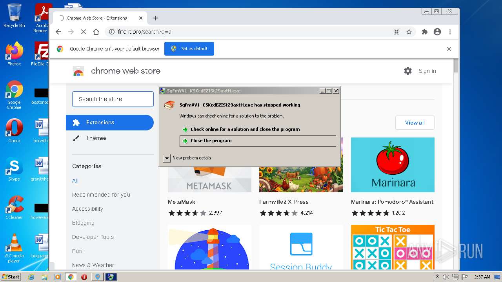
Task: Launch Internet Explorer from taskbar
Action: 31,277
